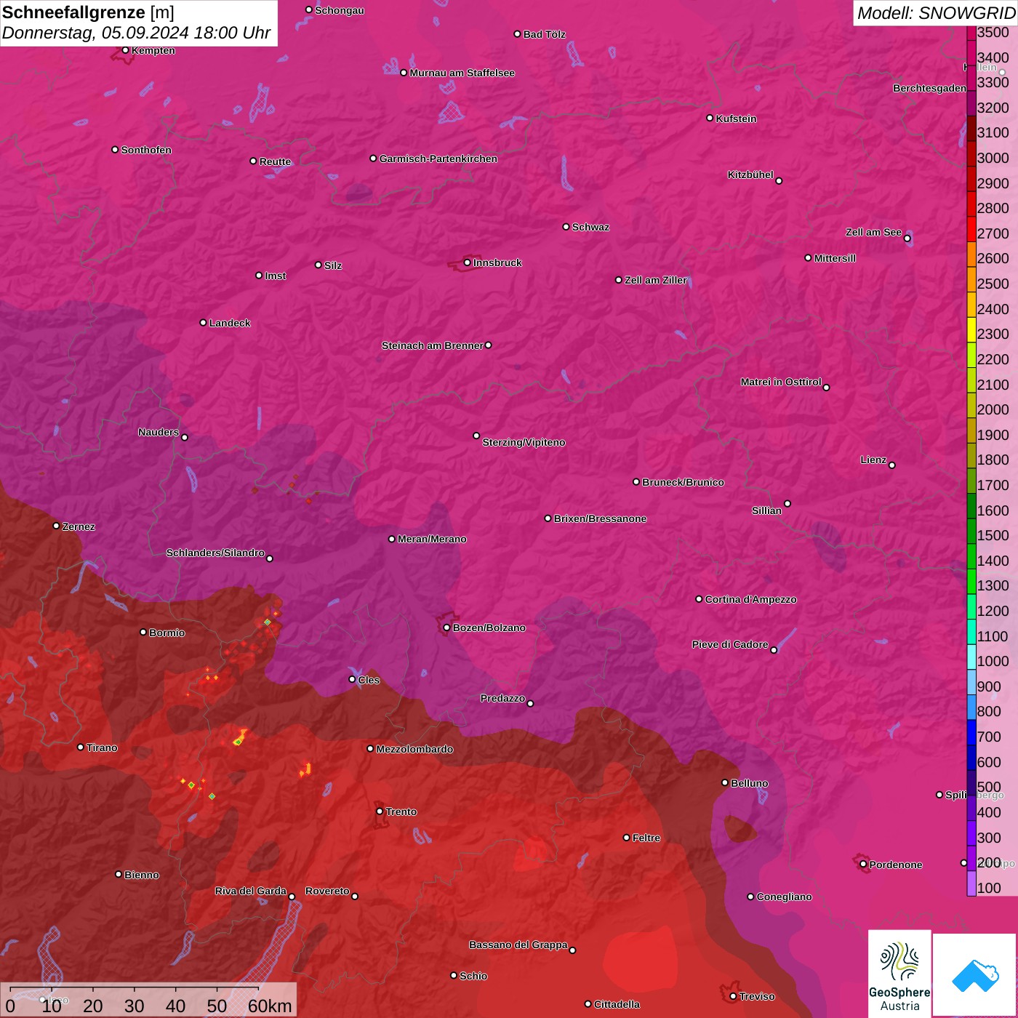Click the Modell: SNOWGRID label
Screen dimensions: 1018x1018
(936, 13)
